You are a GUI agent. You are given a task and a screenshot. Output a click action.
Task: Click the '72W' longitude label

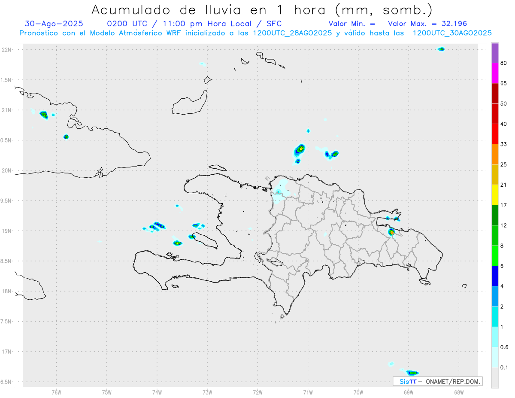pyautogui.click(x=257, y=392)
